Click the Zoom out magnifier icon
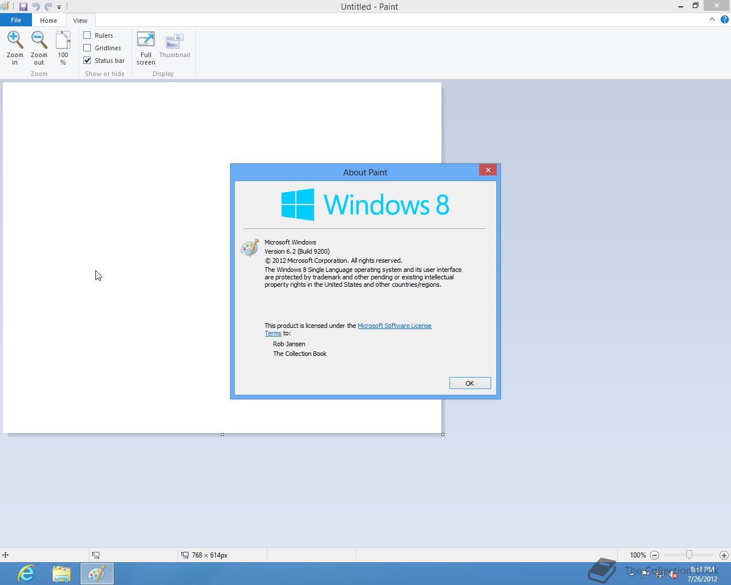The width and height of the screenshot is (731, 585). click(39, 40)
